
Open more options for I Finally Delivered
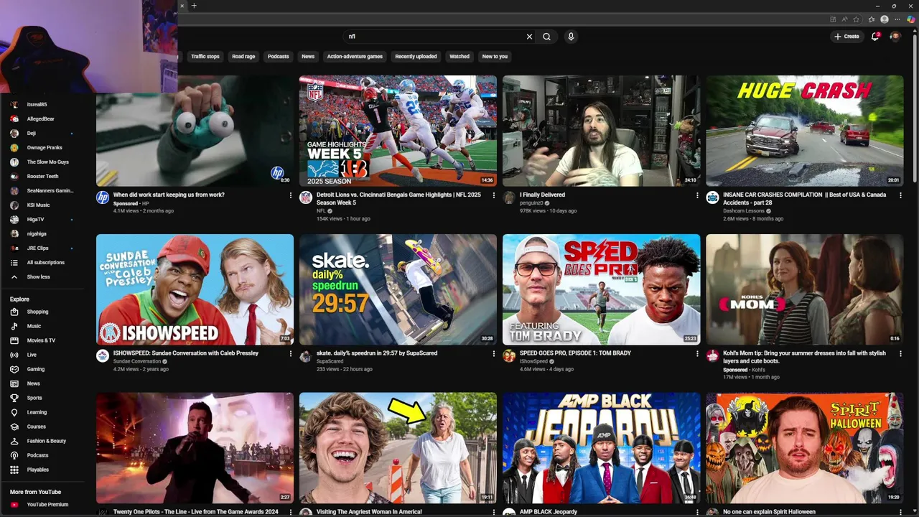697,195
